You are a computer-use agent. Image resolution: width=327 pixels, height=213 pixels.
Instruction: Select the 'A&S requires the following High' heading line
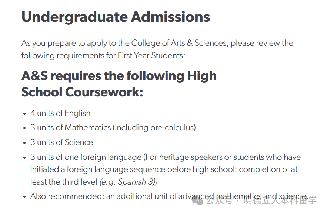tap(119, 76)
